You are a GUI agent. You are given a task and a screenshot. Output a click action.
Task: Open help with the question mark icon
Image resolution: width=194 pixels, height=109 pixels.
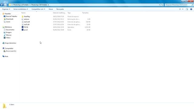(191, 9)
